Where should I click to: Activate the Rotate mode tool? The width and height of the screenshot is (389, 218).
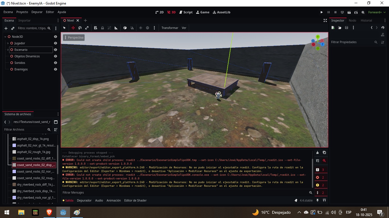click(80, 28)
